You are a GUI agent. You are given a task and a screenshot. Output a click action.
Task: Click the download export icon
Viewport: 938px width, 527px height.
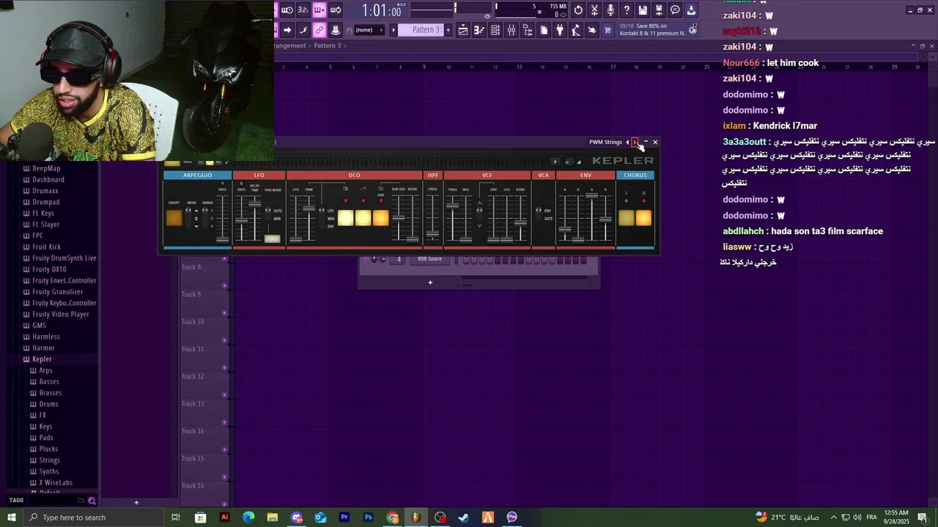coord(691,10)
